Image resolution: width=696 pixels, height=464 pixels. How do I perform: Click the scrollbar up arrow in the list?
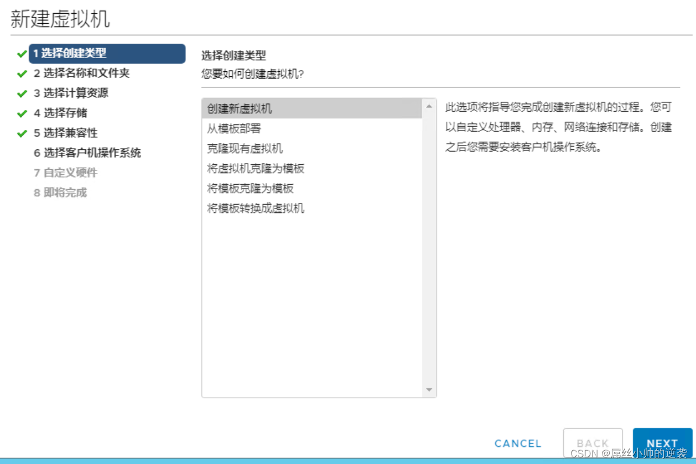tap(430, 106)
